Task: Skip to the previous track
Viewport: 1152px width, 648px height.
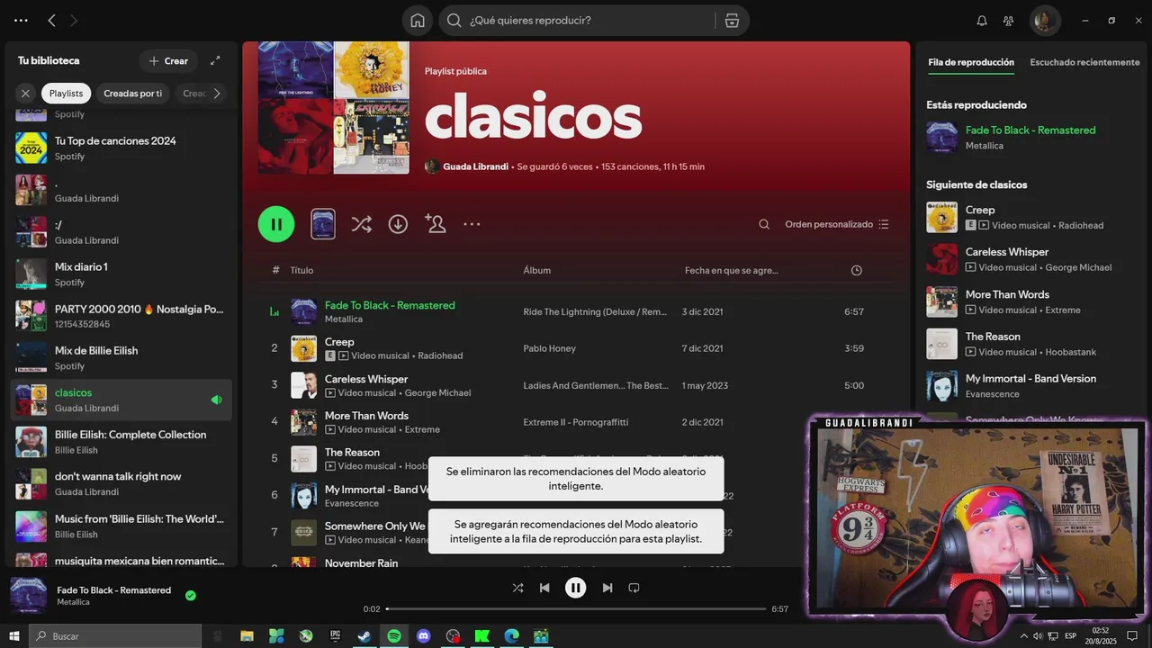Action: (544, 588)
